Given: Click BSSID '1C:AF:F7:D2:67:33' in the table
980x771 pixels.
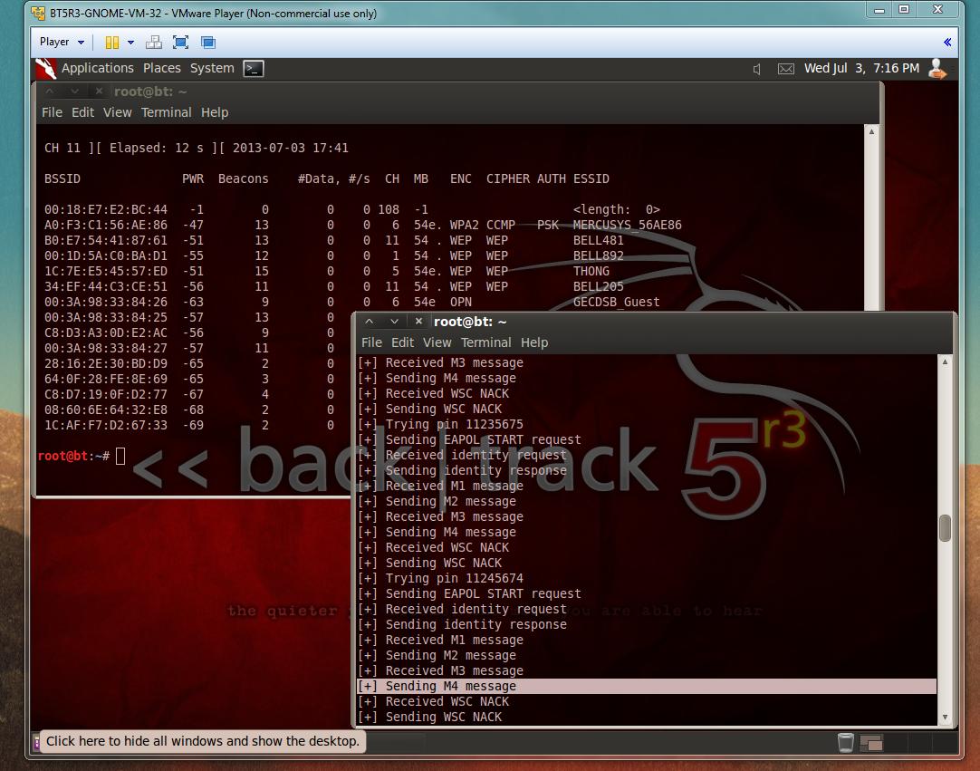Looking at the screenshot, I should [x=106, y=425].
